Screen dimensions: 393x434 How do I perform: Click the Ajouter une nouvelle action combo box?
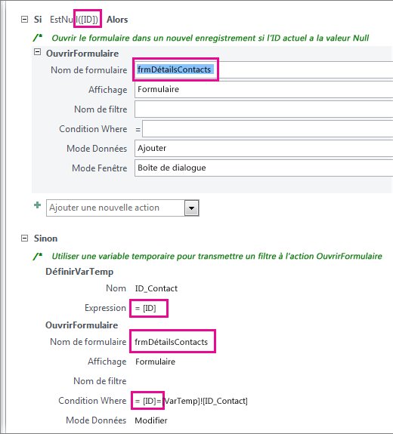122,208
